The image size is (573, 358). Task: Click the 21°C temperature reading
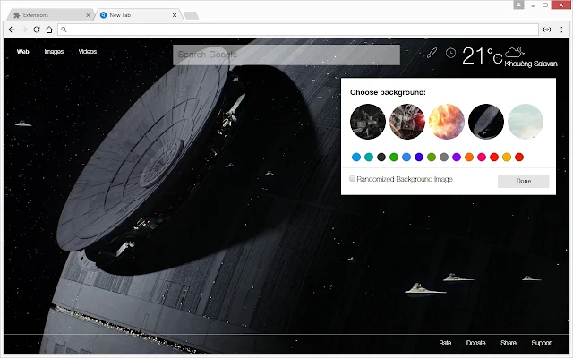pyautogui.click(x=482, y=55)
